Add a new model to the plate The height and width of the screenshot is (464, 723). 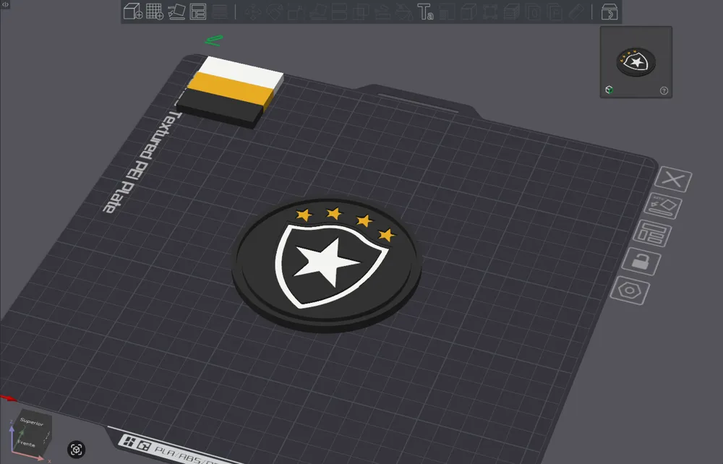pos(132,11)
